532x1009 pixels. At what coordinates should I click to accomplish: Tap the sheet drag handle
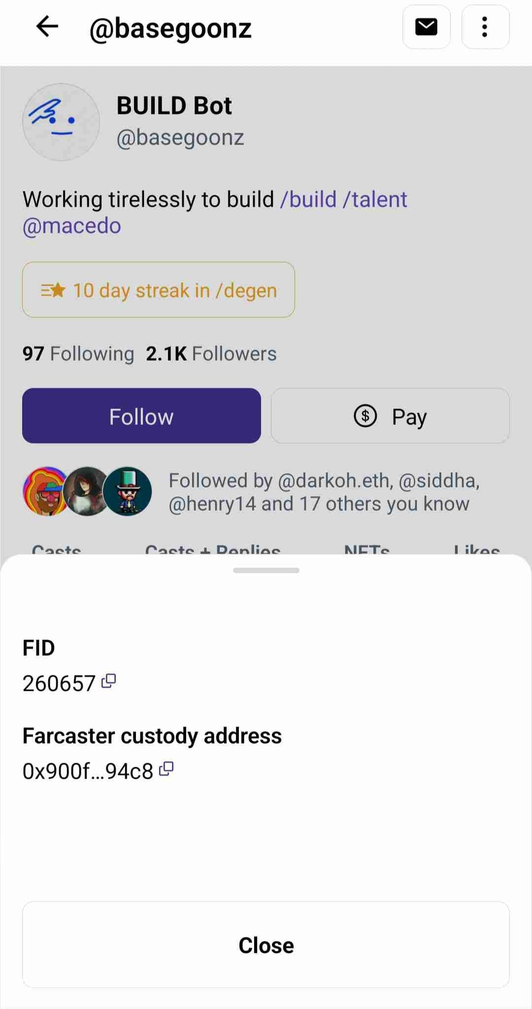pyautogui.click(x=266, y=570)
